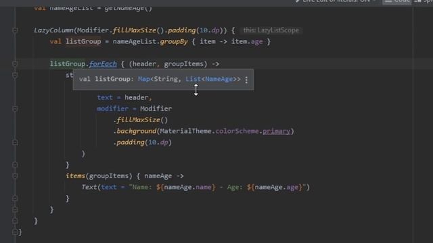Click the underlined primary property
The height and width of the screenshot is (243, 433).
point(277,131)
